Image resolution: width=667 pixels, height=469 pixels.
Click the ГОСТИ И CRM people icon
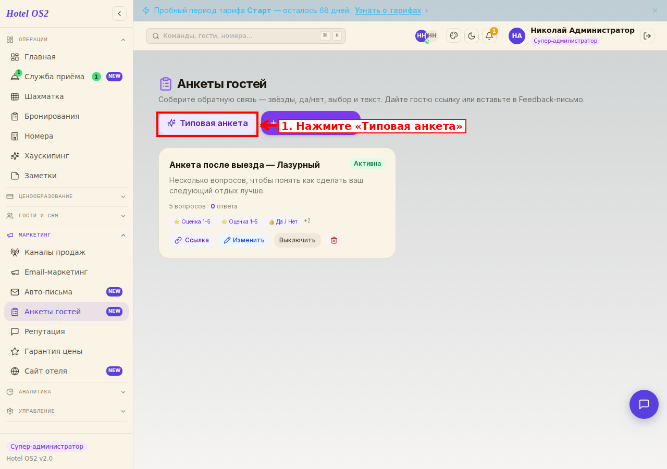[10, 216]
